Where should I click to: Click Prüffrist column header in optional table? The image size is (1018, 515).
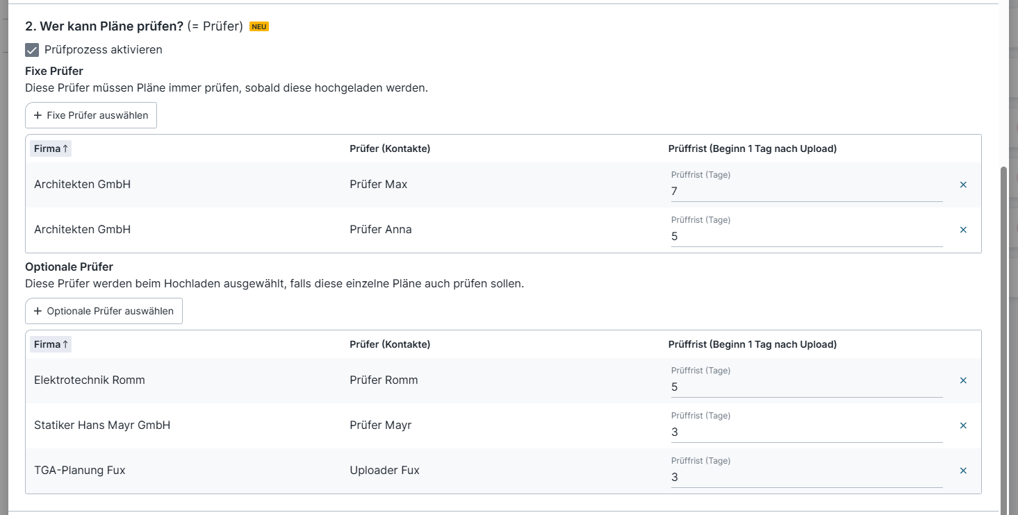point(752,344)
